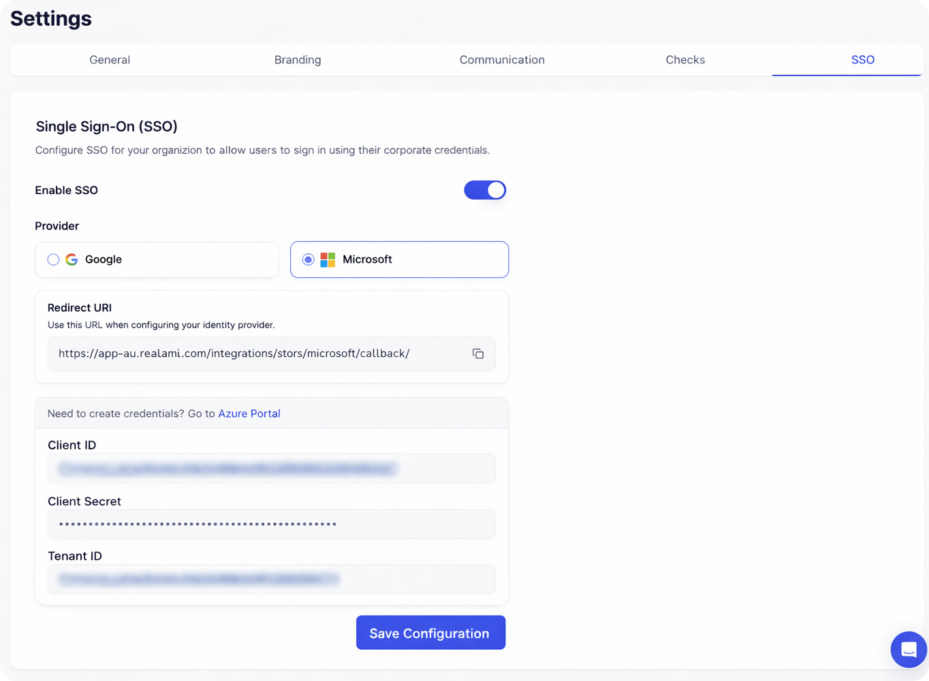Image resolution: width=929 pixels, height=681 pixels.
Task: Open the Branding tab
Action: tap(298, 60)
